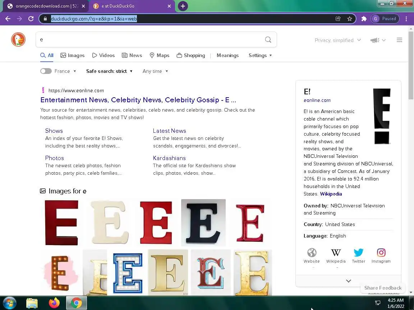
Task: Open the Any time filter dropdown
Action: 155,71
